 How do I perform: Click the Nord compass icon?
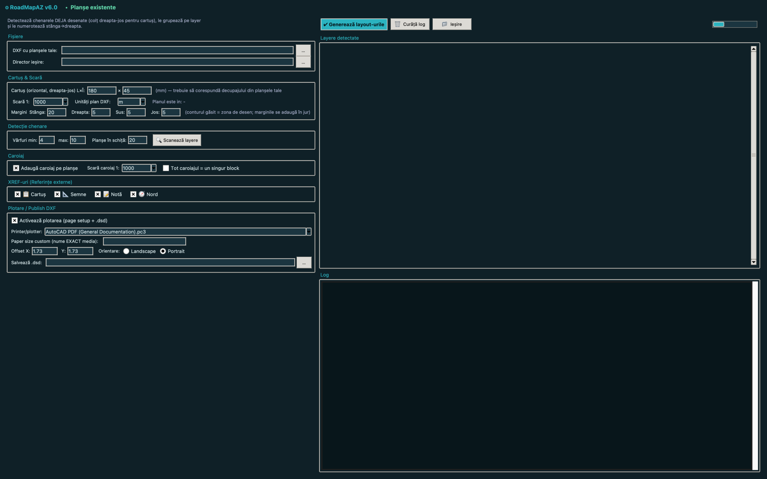pyautogui.click(x=142, y=194)
